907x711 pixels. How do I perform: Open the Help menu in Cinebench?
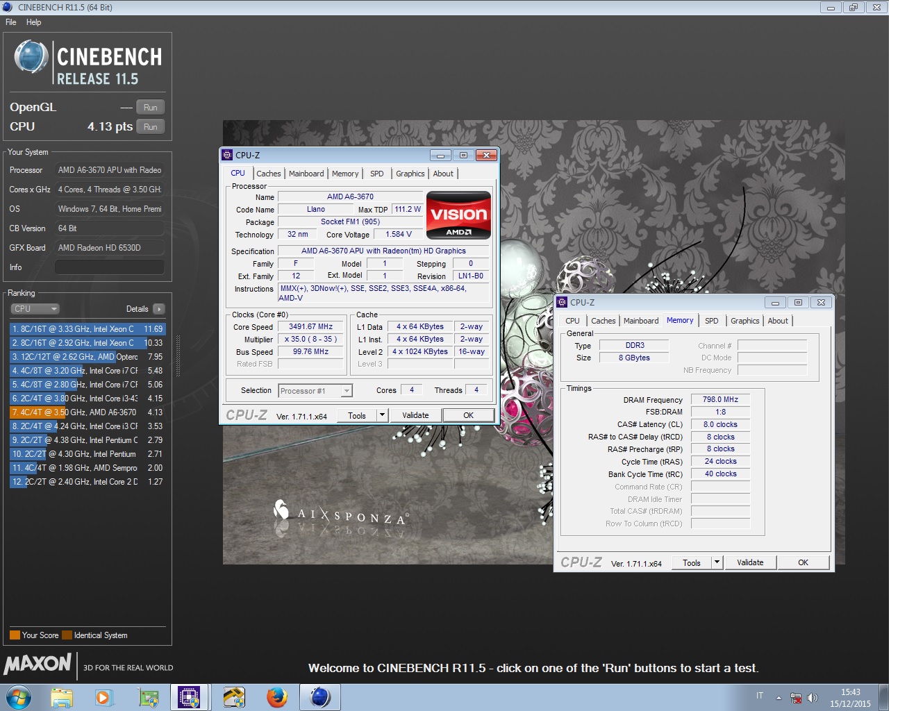click(33, 22)
